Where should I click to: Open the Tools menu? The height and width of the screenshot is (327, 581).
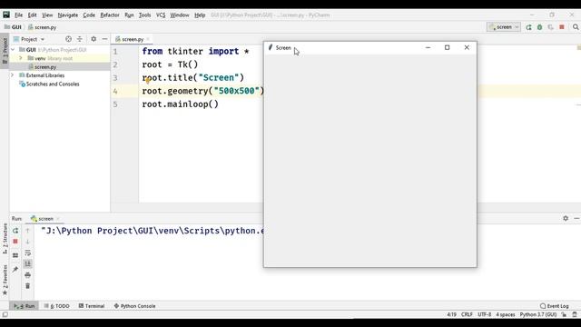[144, 15]
